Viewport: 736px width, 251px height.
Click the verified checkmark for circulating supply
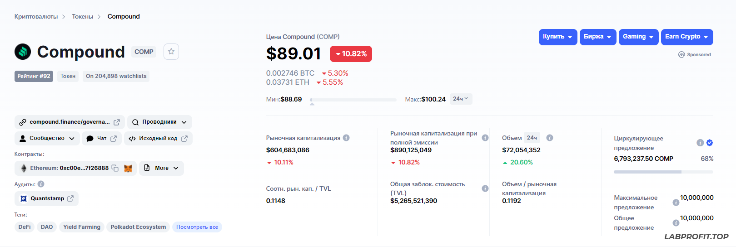pos(710,143)
